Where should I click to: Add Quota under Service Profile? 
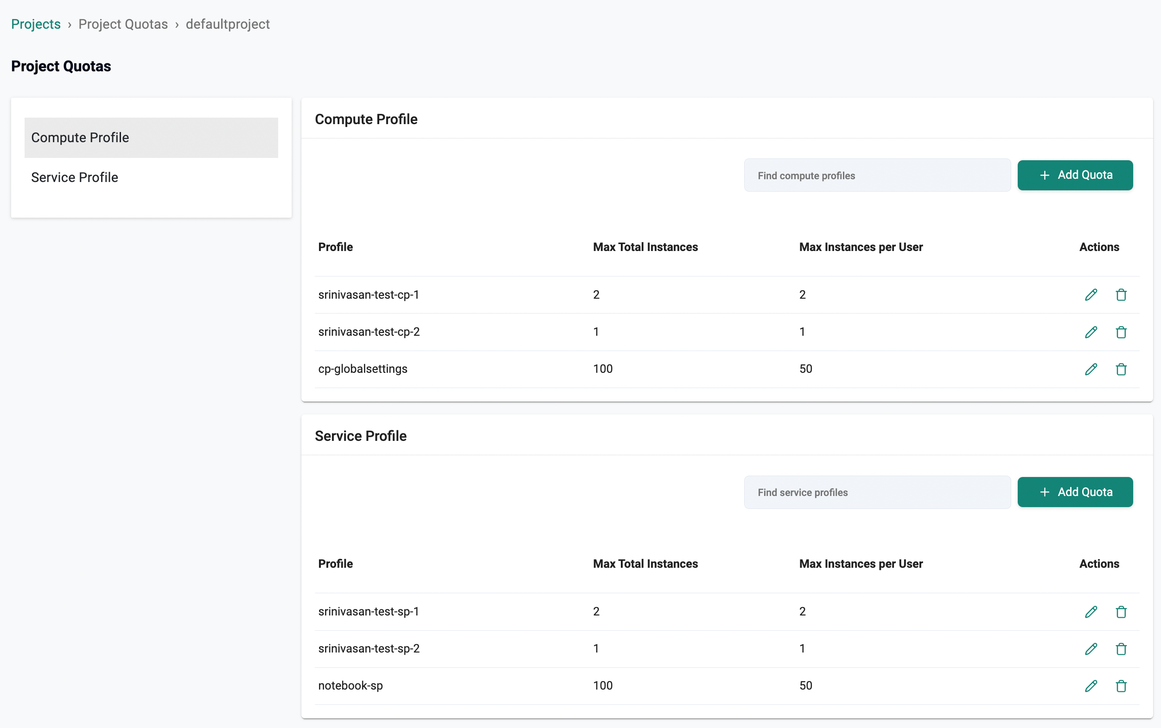click(1075, 492)
